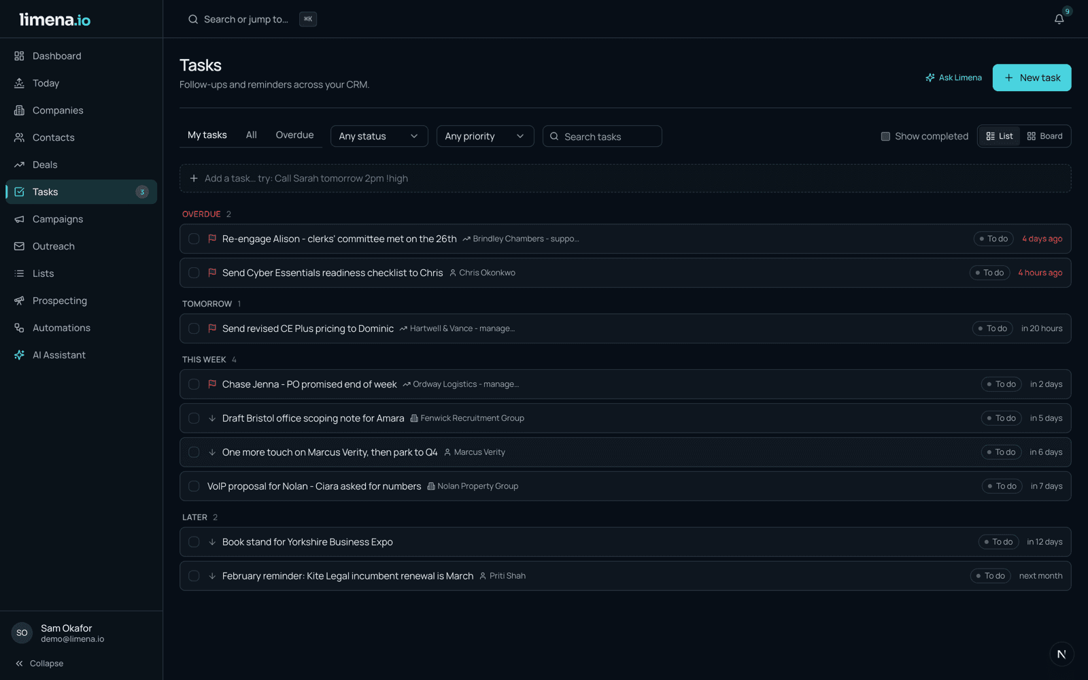
Task: Switch to All tasks tab
Action: pos(251,135)
